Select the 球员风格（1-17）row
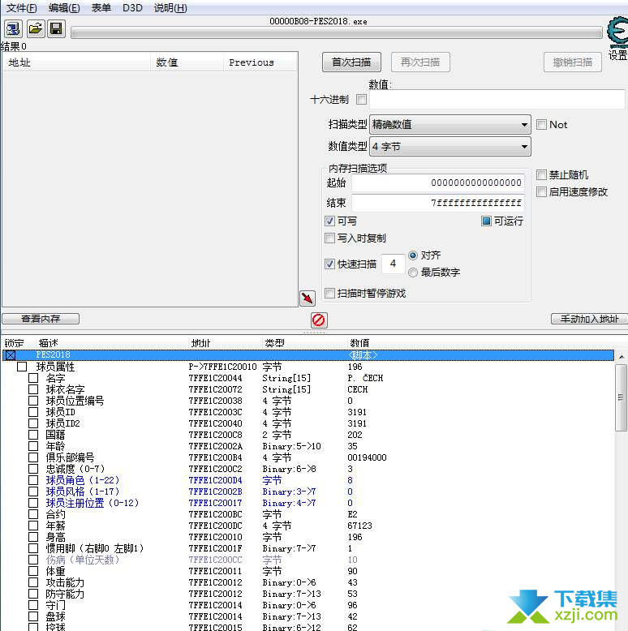Screen dimensions: 628x631 click(x=308, y=491)
